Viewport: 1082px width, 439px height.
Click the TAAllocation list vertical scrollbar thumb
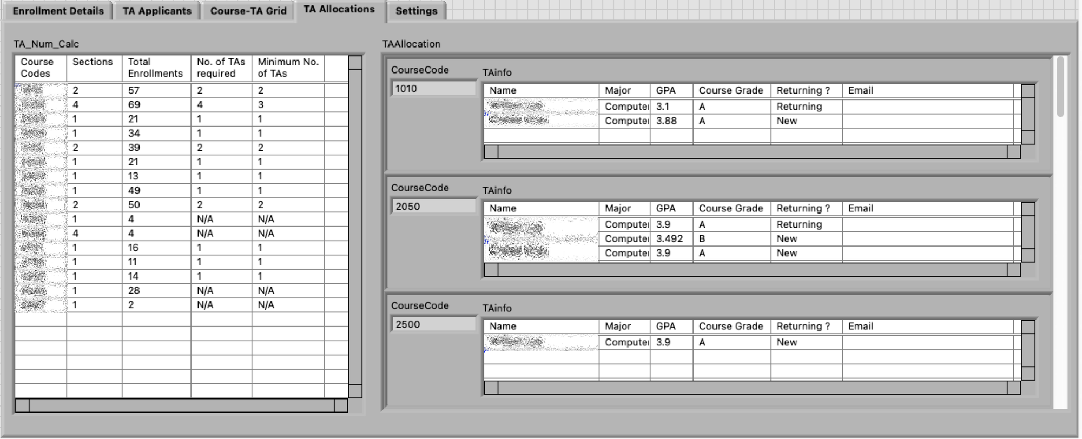point(1060,87)
